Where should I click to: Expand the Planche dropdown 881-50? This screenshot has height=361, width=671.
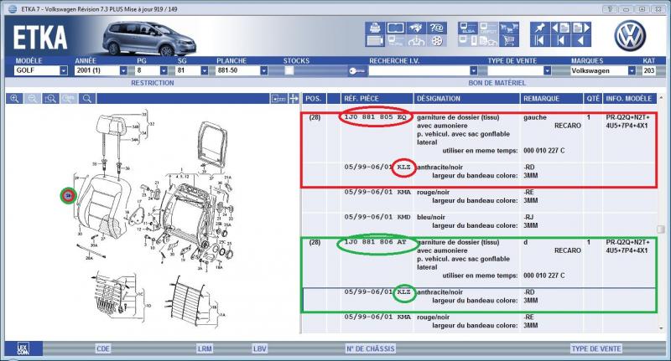click(x=263, y=70)
